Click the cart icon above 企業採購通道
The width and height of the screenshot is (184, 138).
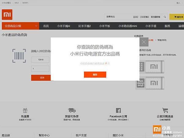(165, 110)
